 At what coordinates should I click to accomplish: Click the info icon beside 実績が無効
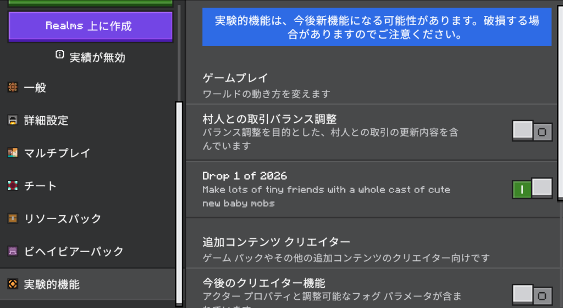click(60, 55)
